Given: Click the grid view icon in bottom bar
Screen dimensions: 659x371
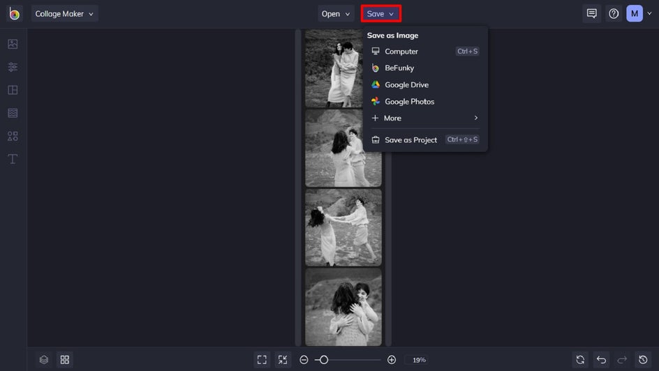Looking at the screenshot, I should point(65,360).
